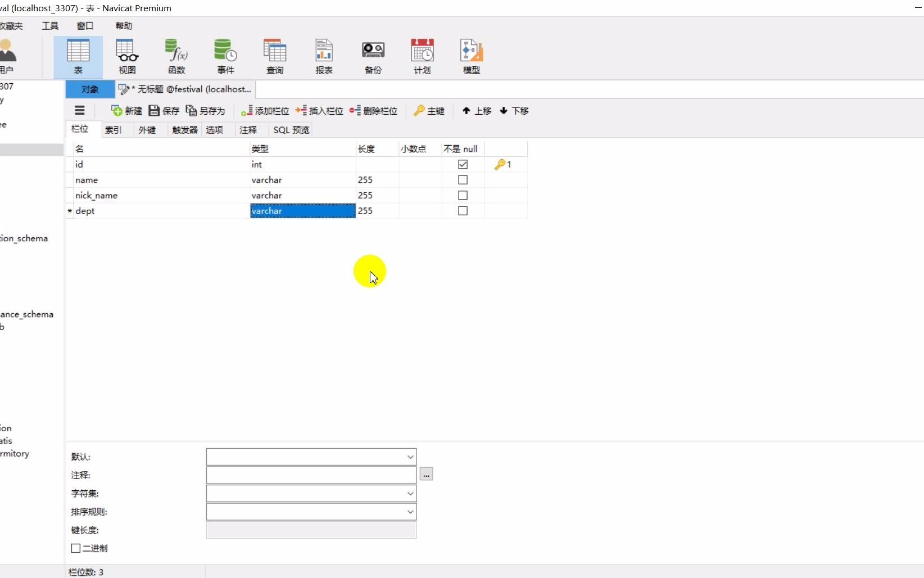Click 上移 (Move Up) arrow button
Viewport: 924px width, 578px height.
(477, 111)
